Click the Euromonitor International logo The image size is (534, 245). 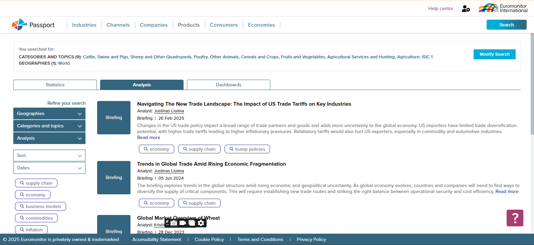point(503,8)
